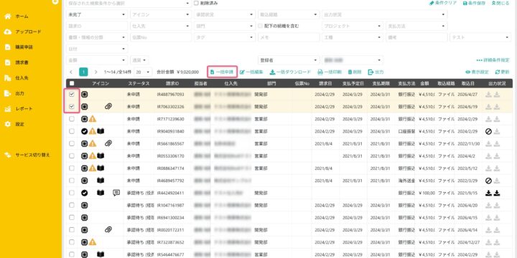Click the paperclip icon on row IR5661865567
The image size is (517, 258).
click(108, 143)
